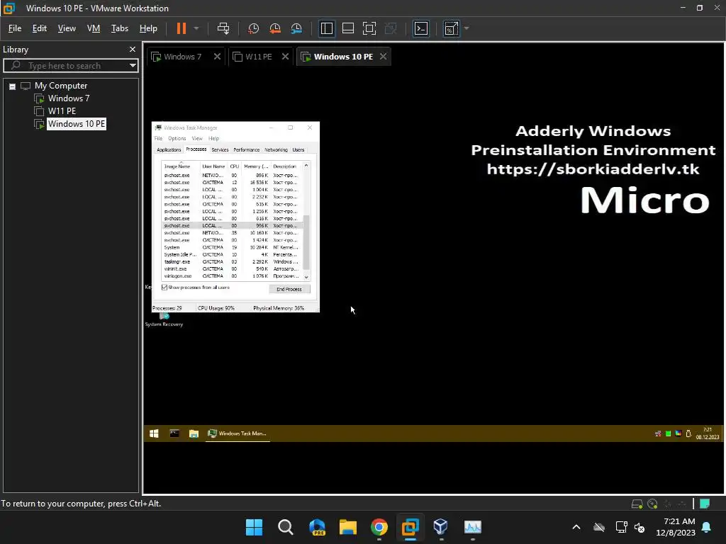
Task: Sort processes by CPU column
Action: [x=234, y=166]
